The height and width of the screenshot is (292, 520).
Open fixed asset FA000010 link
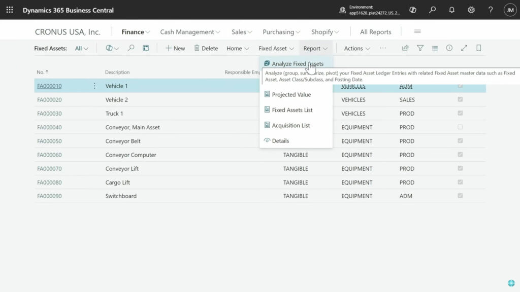(49, 86)
